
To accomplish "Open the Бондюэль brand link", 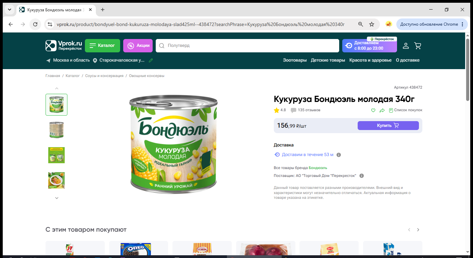I will (x=318, y=168).
